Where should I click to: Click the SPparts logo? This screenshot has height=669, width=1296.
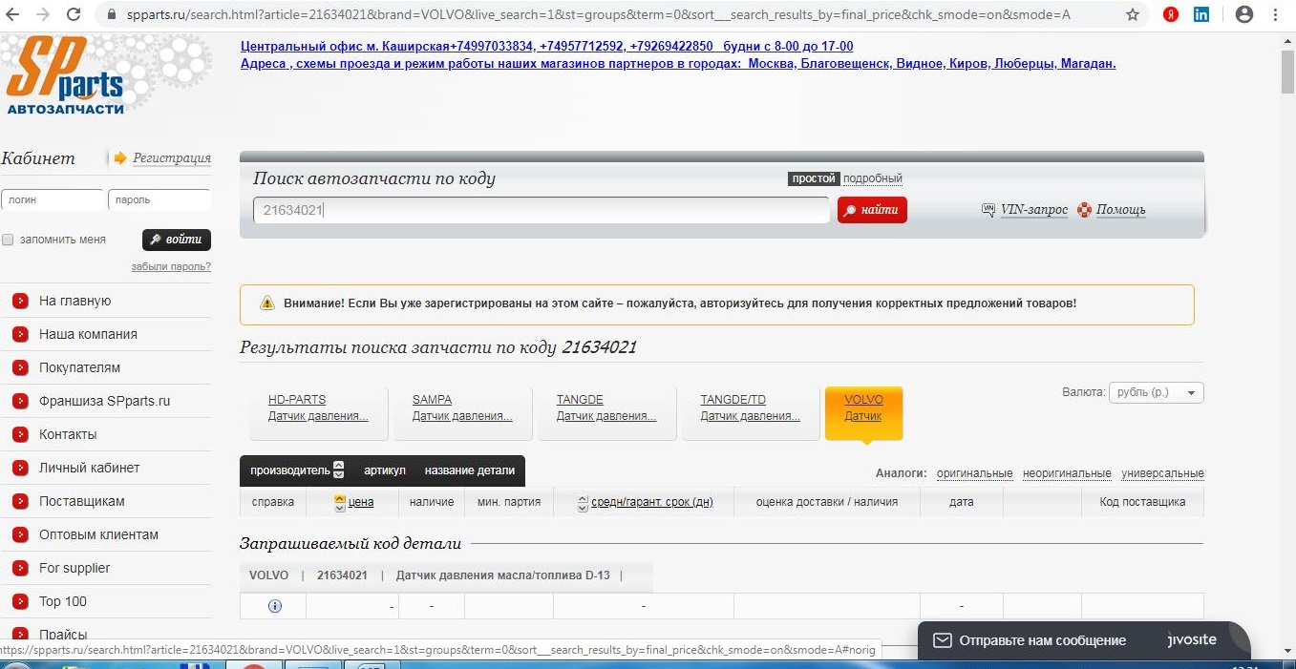click(x=65, y=76)
